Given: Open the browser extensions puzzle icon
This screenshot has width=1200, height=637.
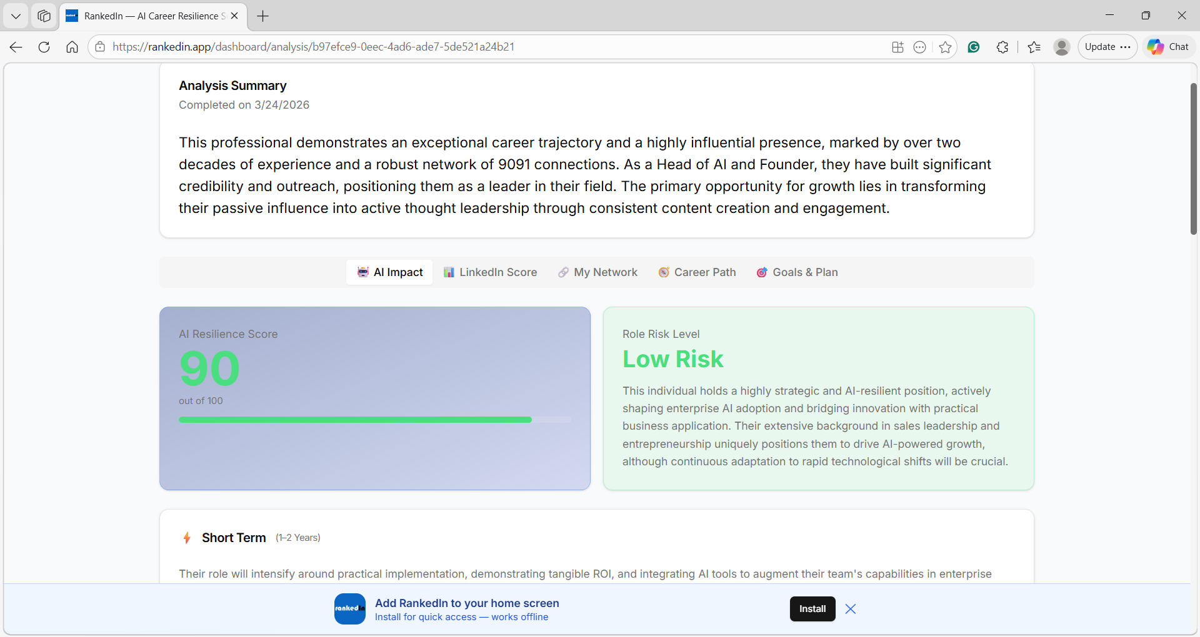Looking at the screenshot, I should (x=1002, y=47).
